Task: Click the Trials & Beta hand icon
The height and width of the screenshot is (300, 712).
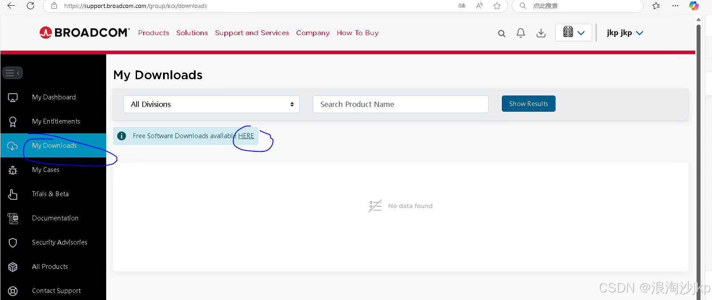Action: pyautogui.click(x=13, y=194)
